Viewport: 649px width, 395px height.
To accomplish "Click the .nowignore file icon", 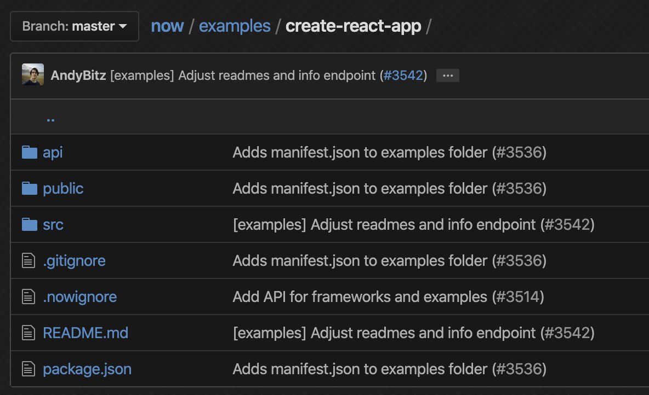I will point(28,297).
